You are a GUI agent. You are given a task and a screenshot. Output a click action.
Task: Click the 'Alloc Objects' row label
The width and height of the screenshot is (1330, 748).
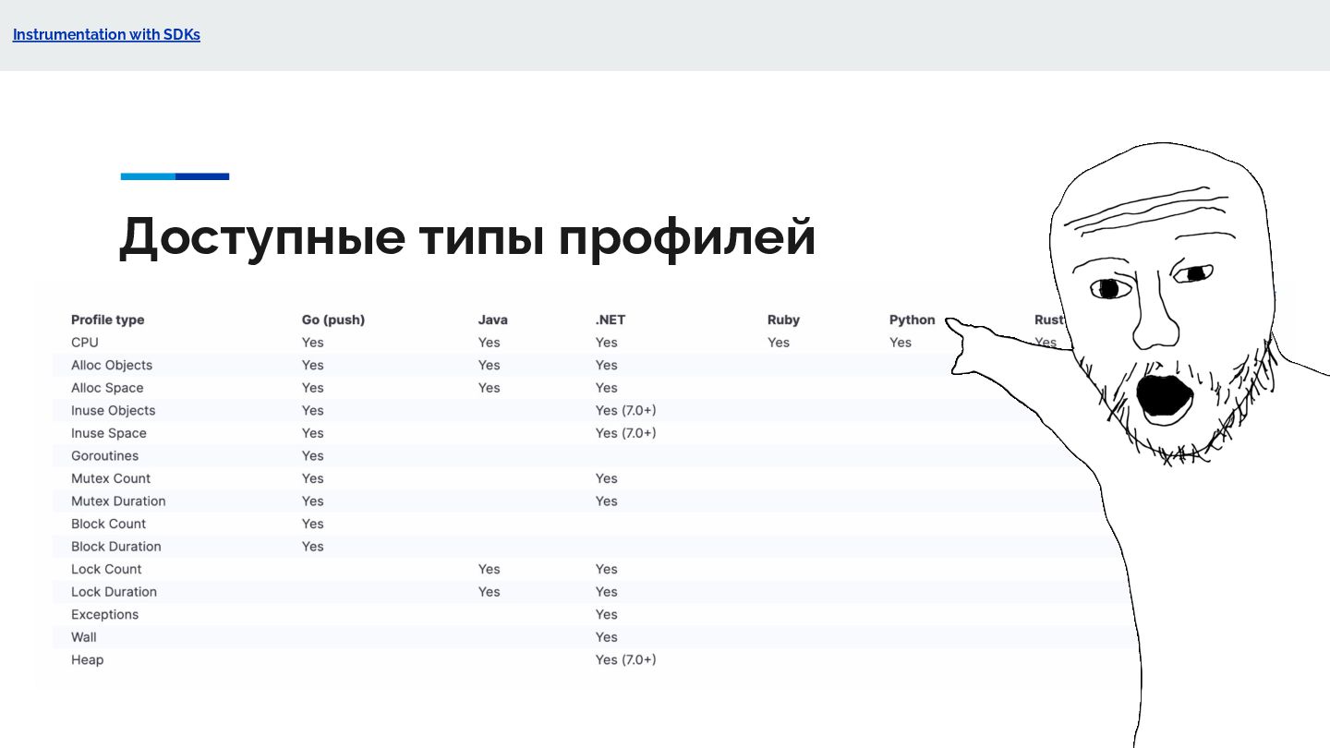112,365
